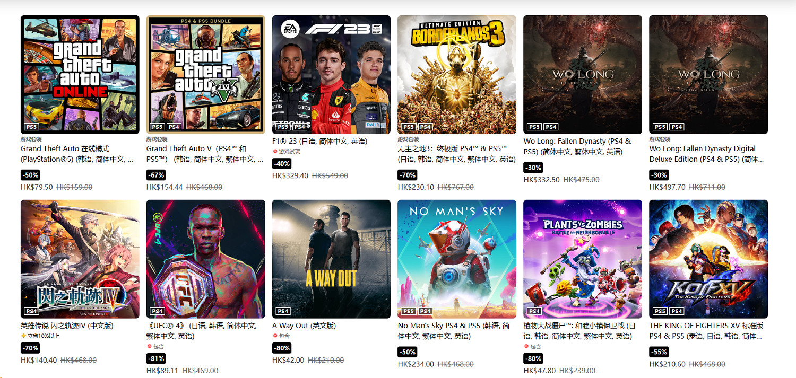Select the F1 23 game cover image
Screen dimensions: 796x378
[332, 75]
